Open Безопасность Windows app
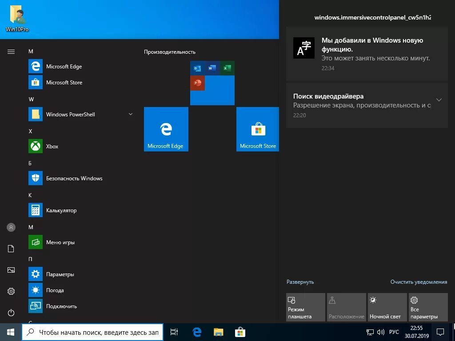455x341 pixels. (x=81, y=178)
